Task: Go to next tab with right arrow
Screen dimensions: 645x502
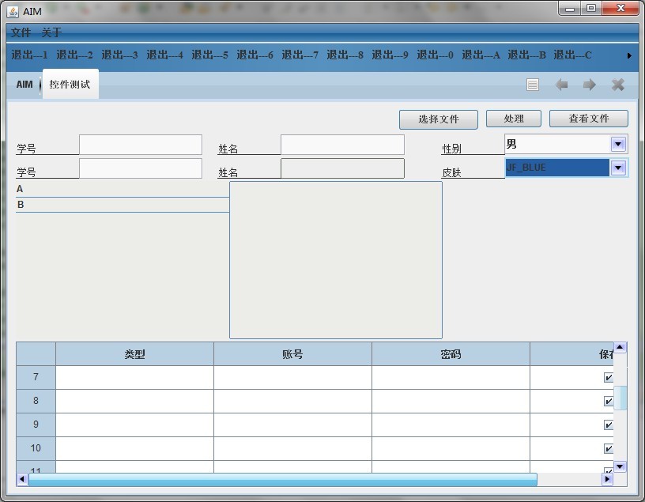Action: (590, 85)
